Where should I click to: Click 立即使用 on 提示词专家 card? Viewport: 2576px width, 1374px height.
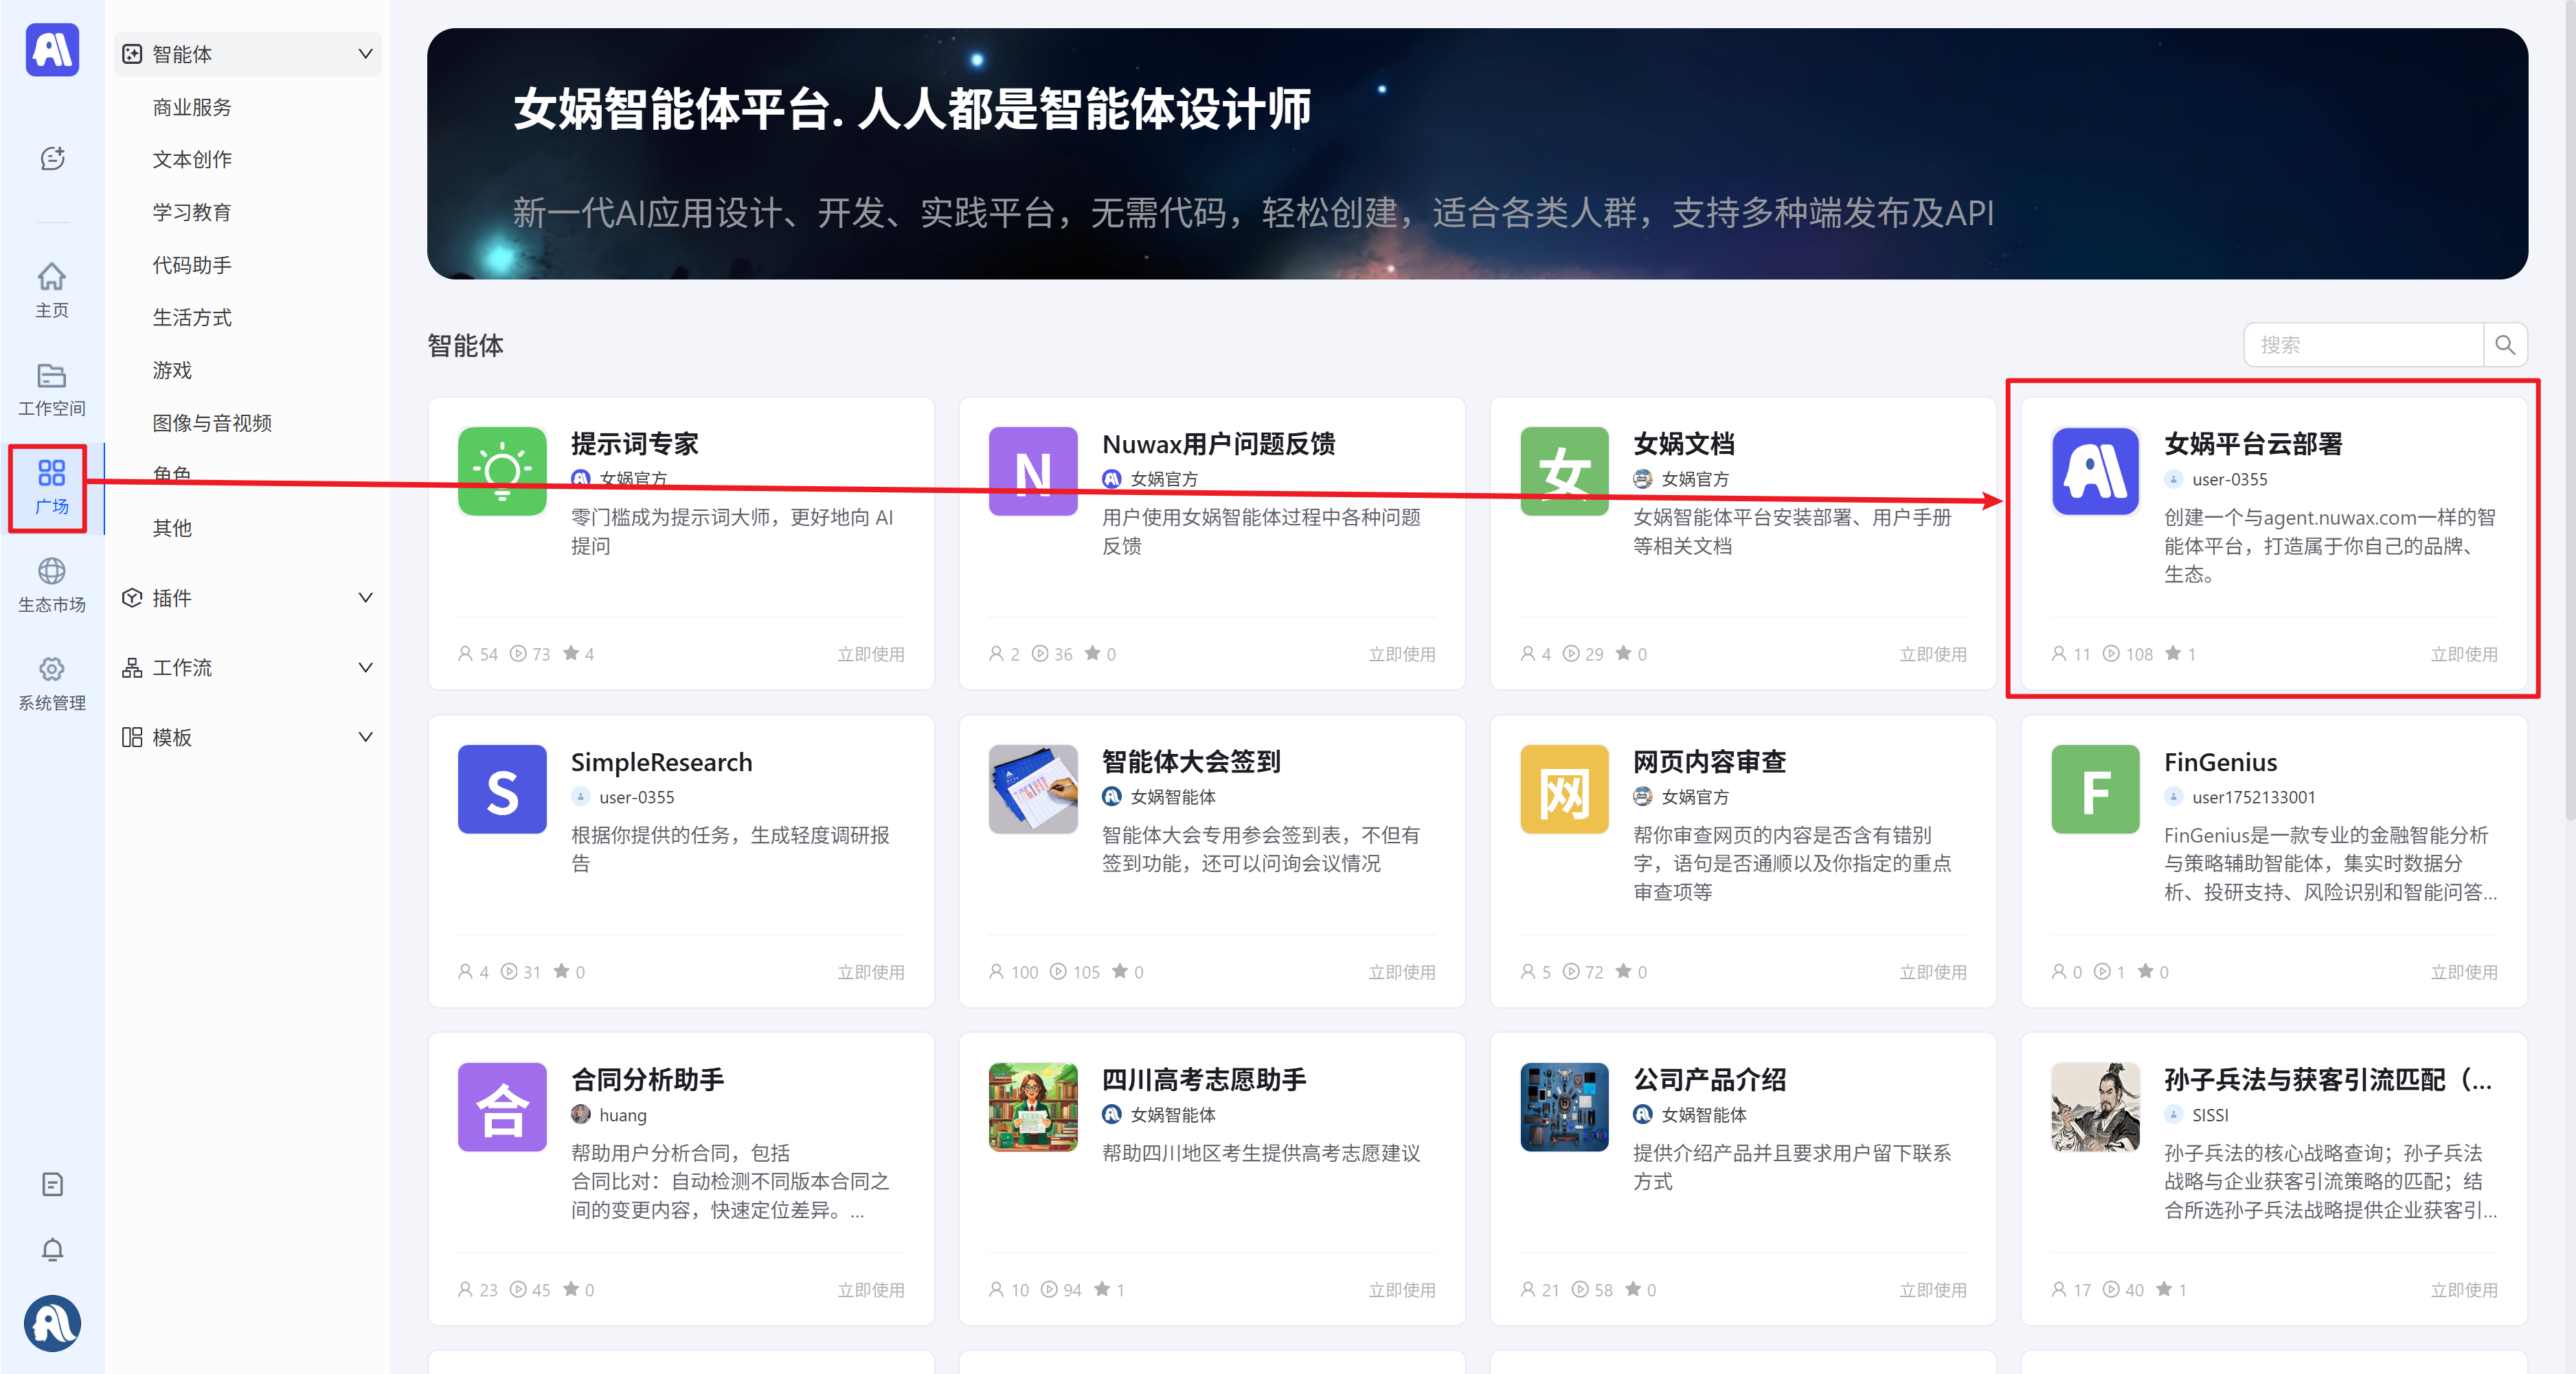tap(870, 654)
